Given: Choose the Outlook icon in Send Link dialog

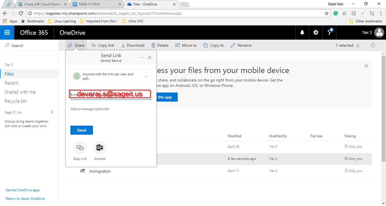Looking at the screenshot, I should [100, 148].
